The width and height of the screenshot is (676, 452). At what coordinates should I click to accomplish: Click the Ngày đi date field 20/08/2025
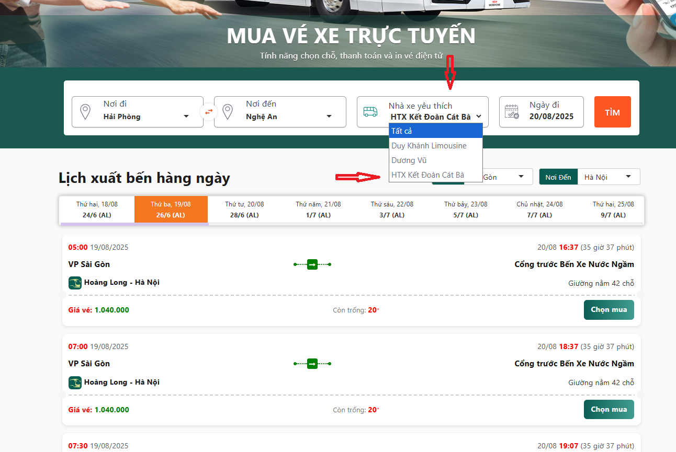tap(541, 112)
